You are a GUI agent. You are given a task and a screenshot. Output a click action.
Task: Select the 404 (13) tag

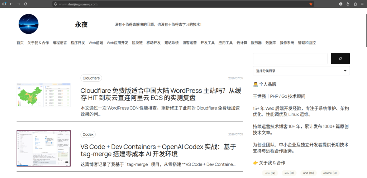[x=289, y=173]
